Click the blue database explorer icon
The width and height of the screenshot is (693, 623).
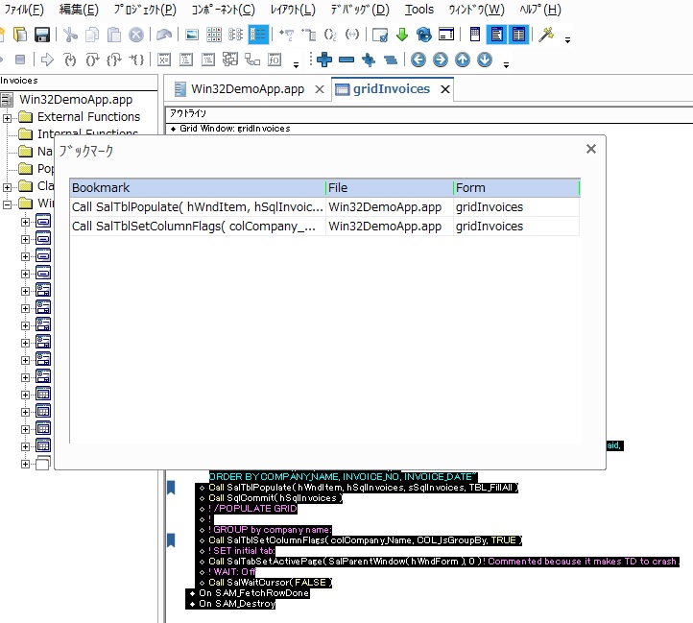click(424, 35)
